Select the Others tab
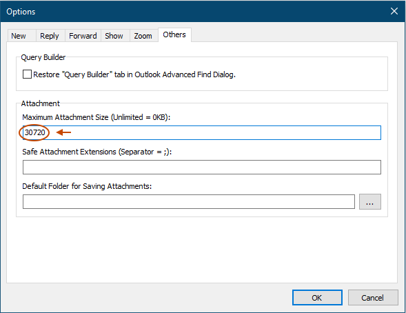The height and width of the screenshot is (313, 406). pyautogui.click(x=174, y=34)
